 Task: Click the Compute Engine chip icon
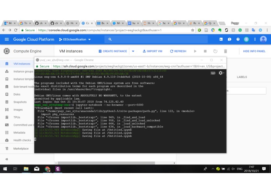pos(7,51)
